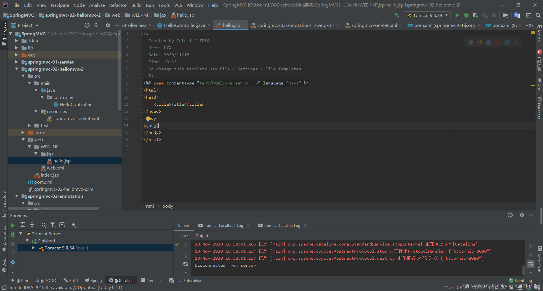Open the Tomcat 9.0.34 run configuration dropdown
Viewport: 543px width, 291px height.
428,15
